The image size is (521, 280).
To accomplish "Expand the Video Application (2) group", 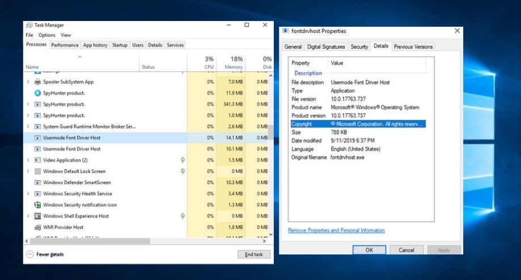I will 28,160.
